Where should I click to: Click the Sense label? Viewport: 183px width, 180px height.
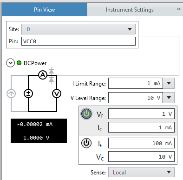tap(98, 173)
